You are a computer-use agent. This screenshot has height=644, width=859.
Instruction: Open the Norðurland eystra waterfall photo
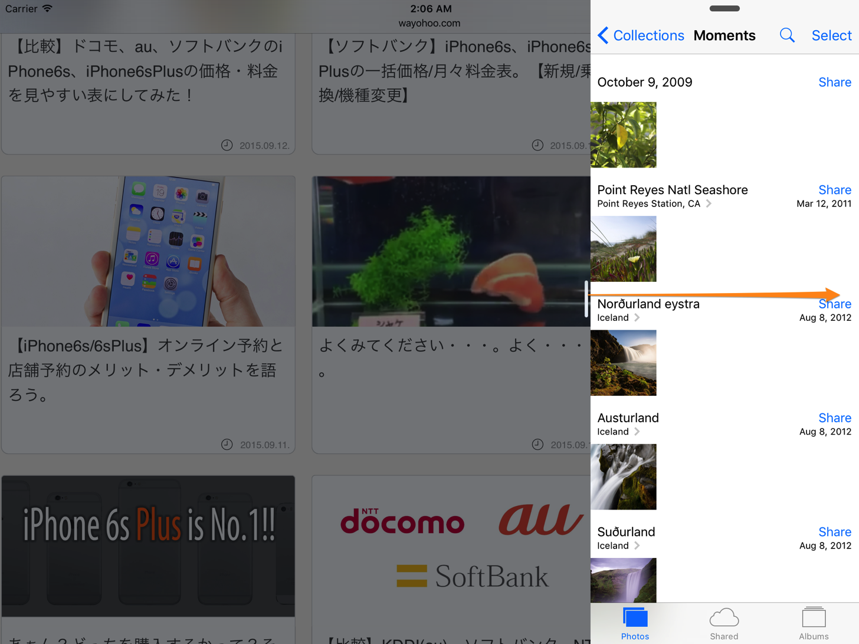[x=624, y=363]
